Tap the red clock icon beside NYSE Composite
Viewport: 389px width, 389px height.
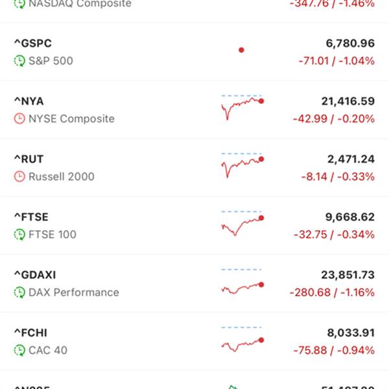pos(19,119)
